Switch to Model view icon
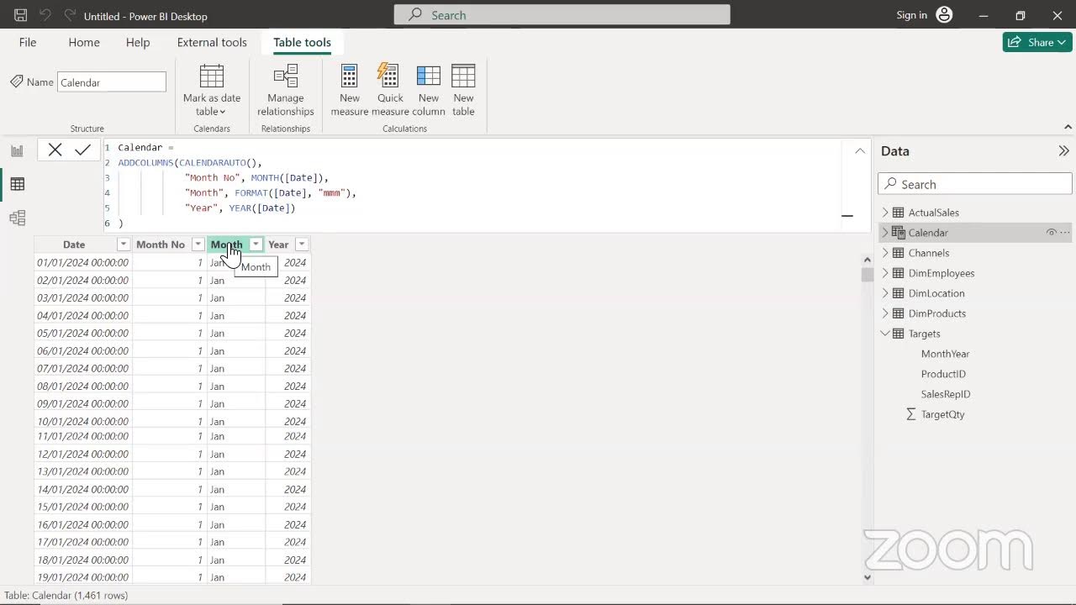The image size is (1076, 605). pyautogui.click(x=17, y=218)
